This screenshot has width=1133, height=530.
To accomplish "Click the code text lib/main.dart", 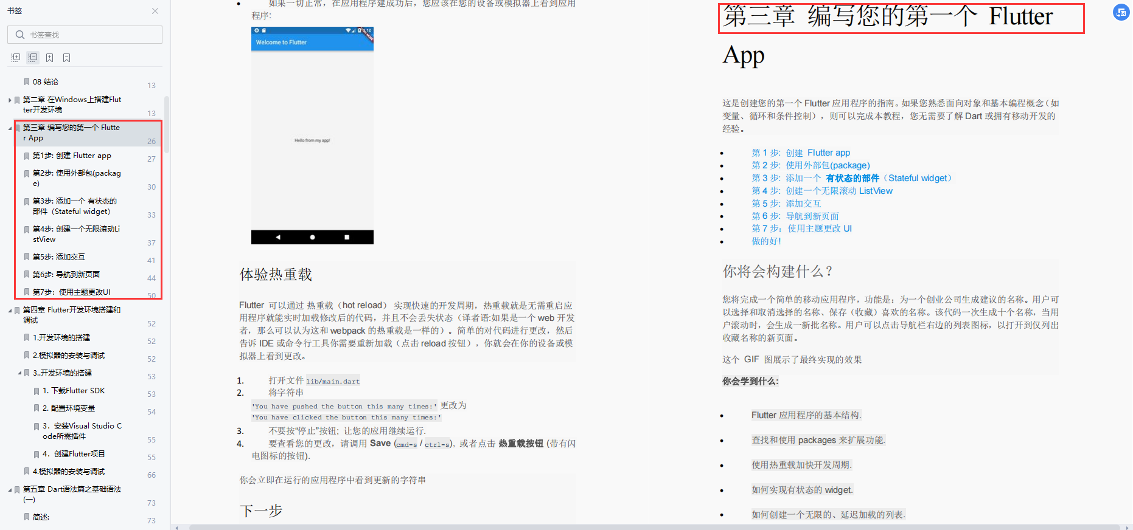I will coord(333,382).
